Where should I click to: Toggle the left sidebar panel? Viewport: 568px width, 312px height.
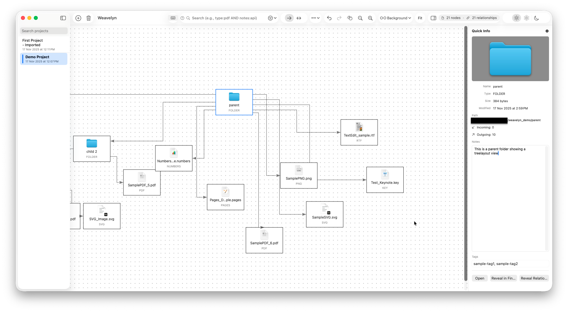[x=63, y=18]
